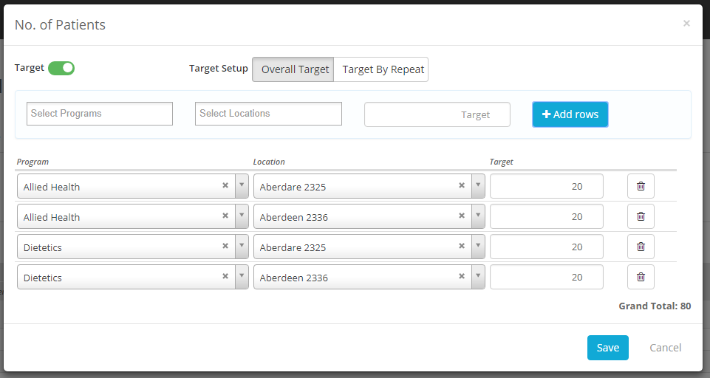The height and width of the screenshot is (378, 710).
Task: Save the patient targets
Action: (607, 348)
